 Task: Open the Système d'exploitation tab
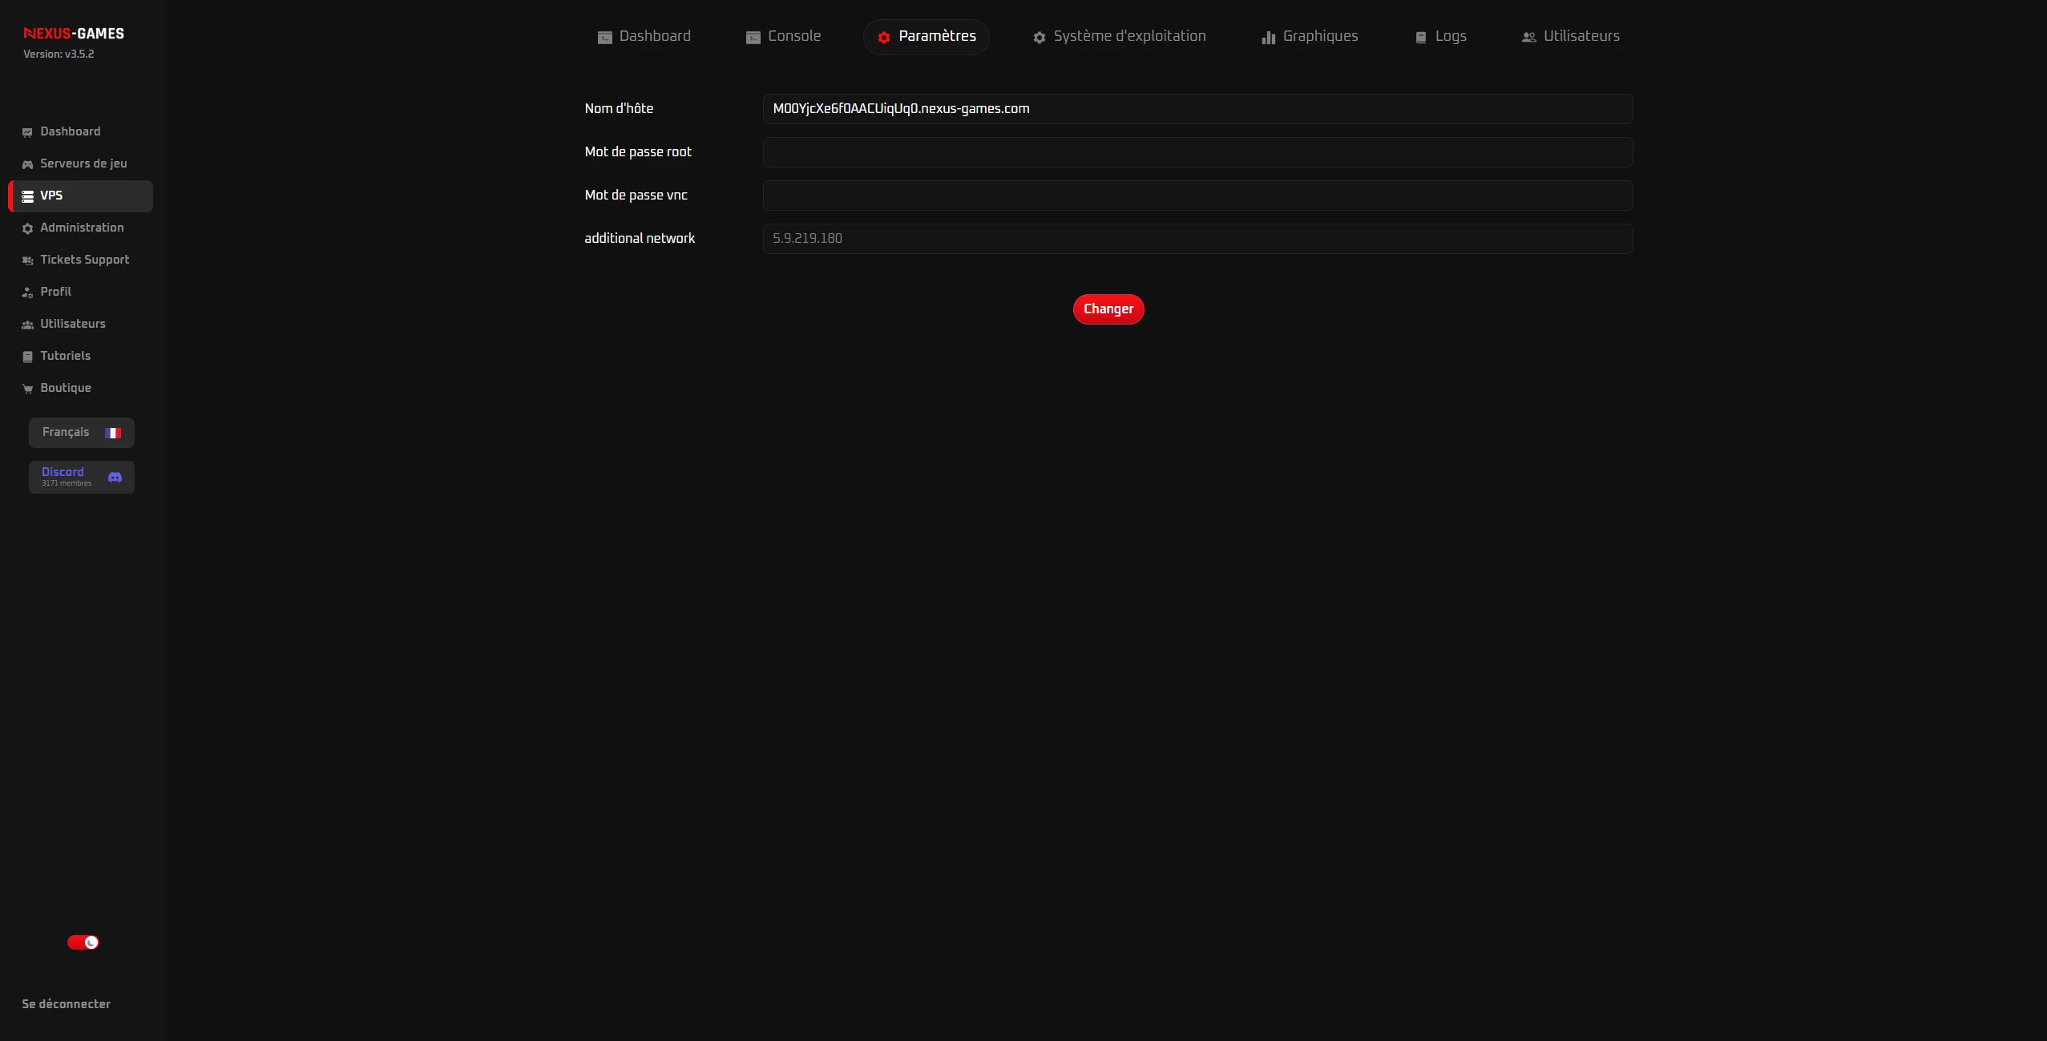tap(1118, 36)
